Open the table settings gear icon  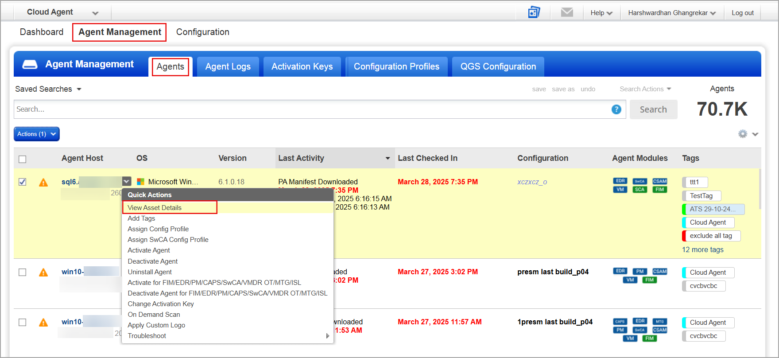pyautogui.click(x=743, y=134)
